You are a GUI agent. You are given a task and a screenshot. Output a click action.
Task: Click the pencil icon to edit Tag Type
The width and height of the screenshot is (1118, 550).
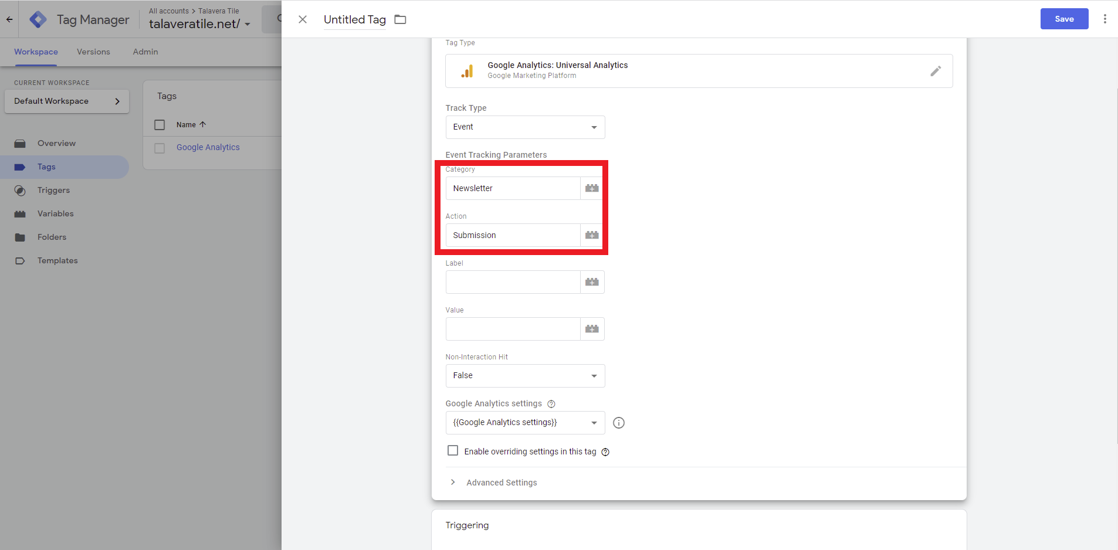click(936, 71)
